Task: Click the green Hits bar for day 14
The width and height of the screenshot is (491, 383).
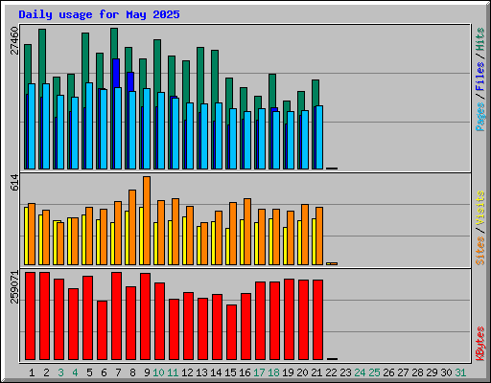Action: [x=215, y=77]
